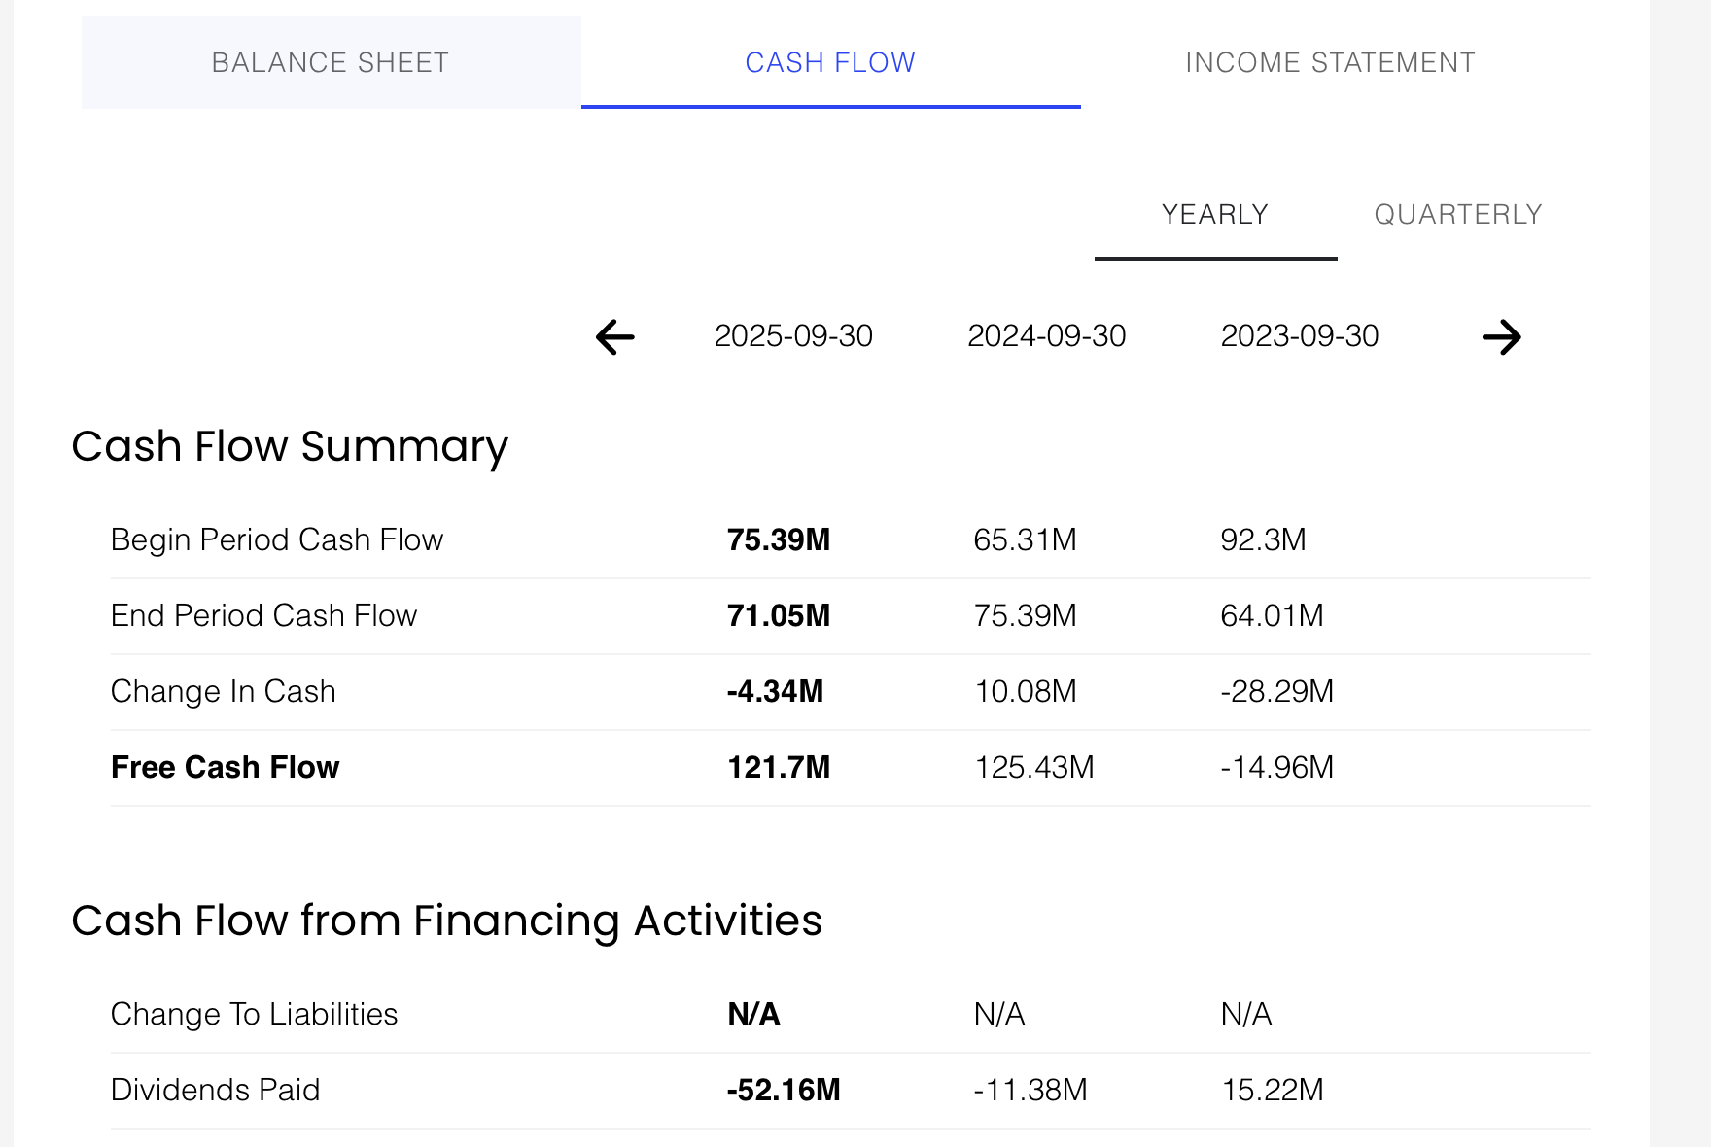Click the left arrow to view earlier periods

(x=611, y=337)
